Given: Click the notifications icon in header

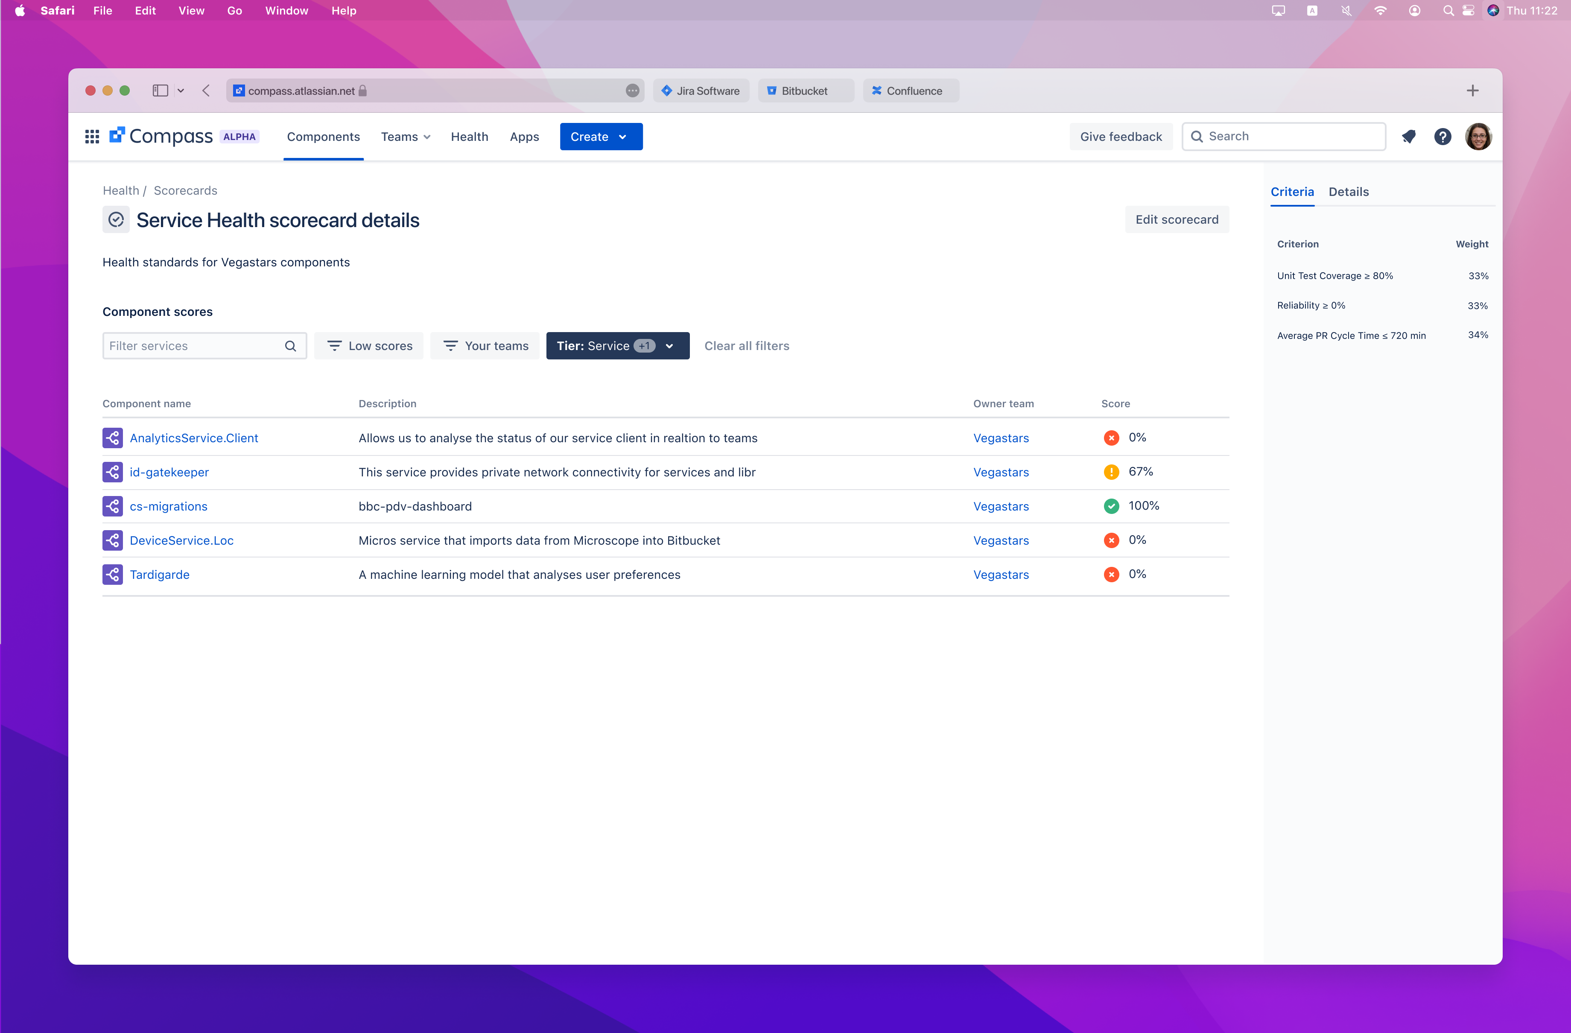Looking at the screenshot, I should [1409, 137].
